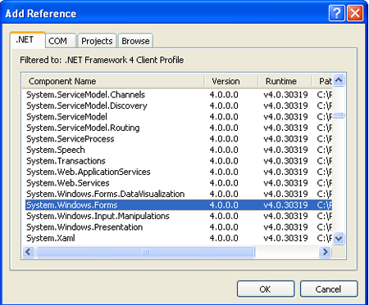Sort by Component Name column header
This screenshot has height=305, width=369.
coord(113,81)
